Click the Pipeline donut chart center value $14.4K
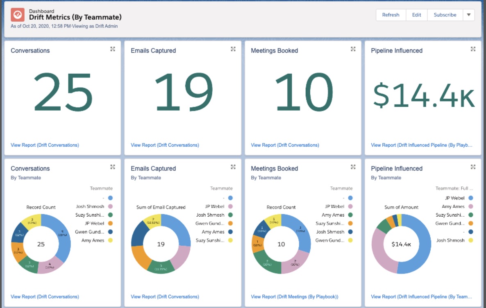486x308 pixels. pyautogui.click(x=401, y=244)
